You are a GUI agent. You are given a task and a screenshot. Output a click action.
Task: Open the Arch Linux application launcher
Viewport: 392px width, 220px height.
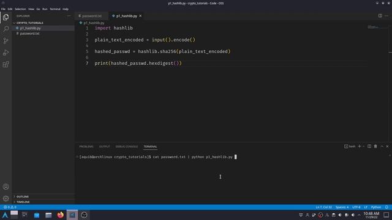click(x=5, y=215)
